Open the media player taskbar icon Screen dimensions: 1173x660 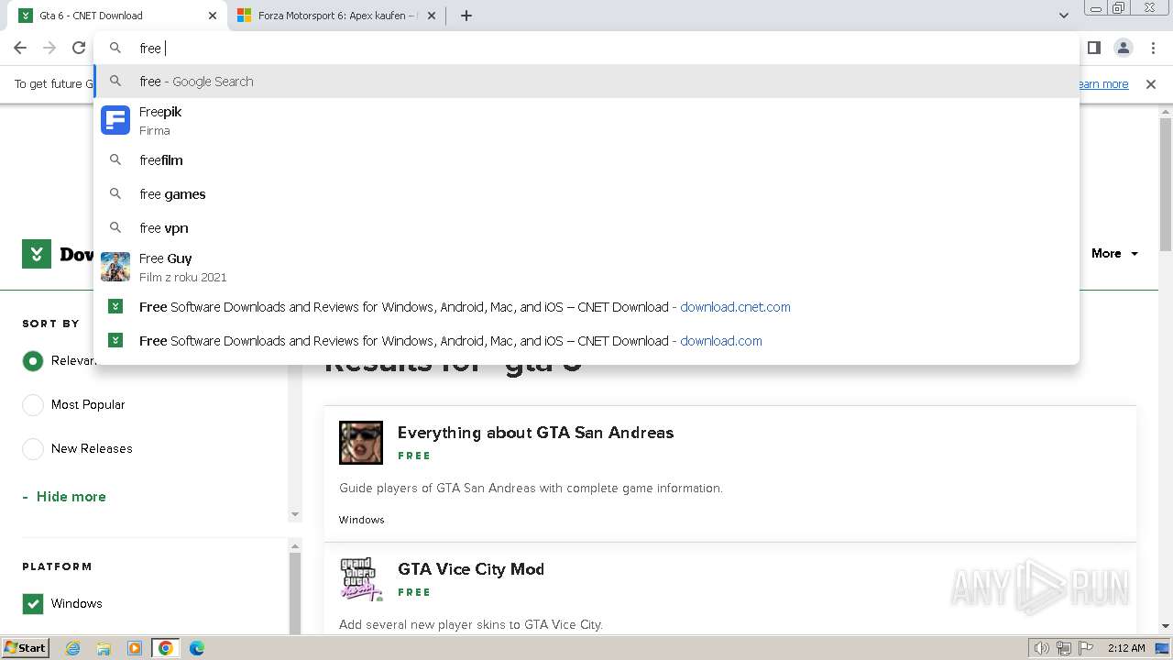[135, 648]
